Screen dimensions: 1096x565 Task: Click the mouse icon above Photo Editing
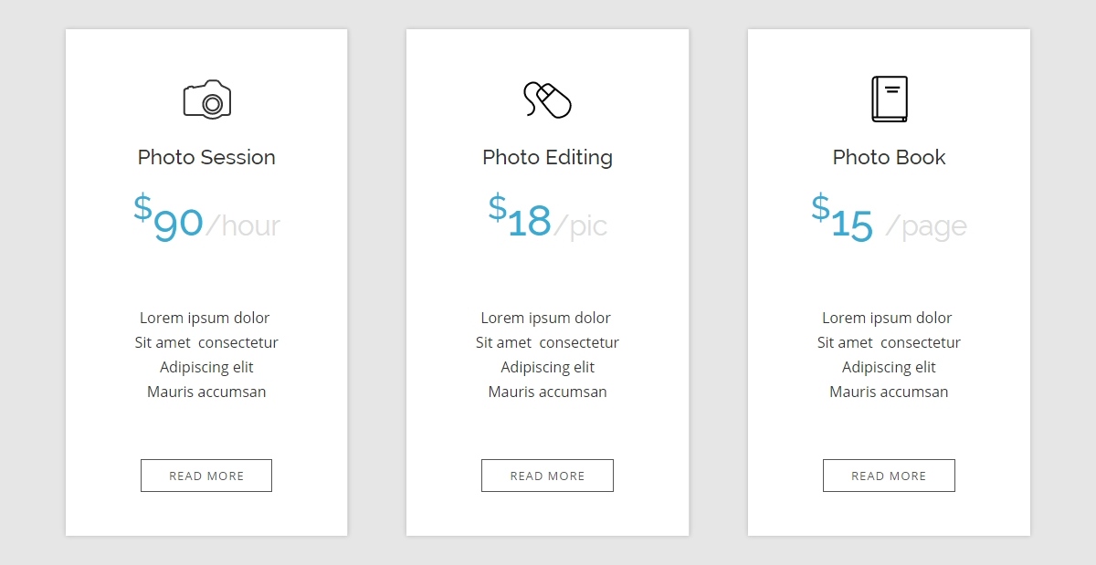(547, 99)
